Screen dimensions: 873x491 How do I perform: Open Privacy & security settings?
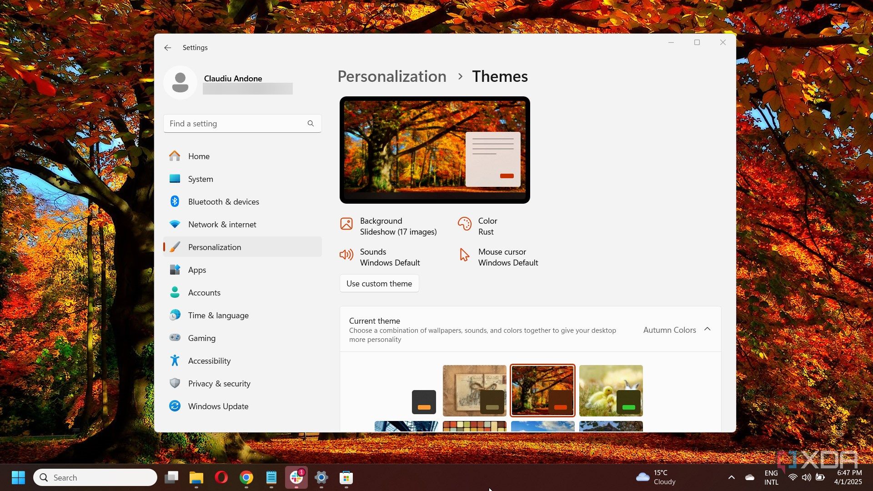click(x=242, y=383)
